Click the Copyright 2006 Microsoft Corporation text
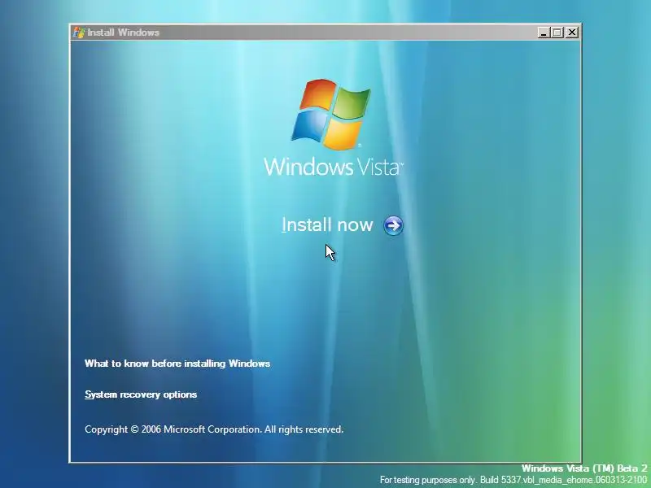651x488 pixels. (214, 429)
